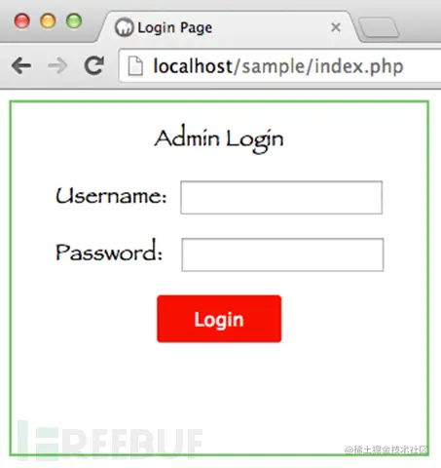The width and height of the screenshot is (441, 468).
Task: Open a new tab with the blank tab button
Action: 379,28
